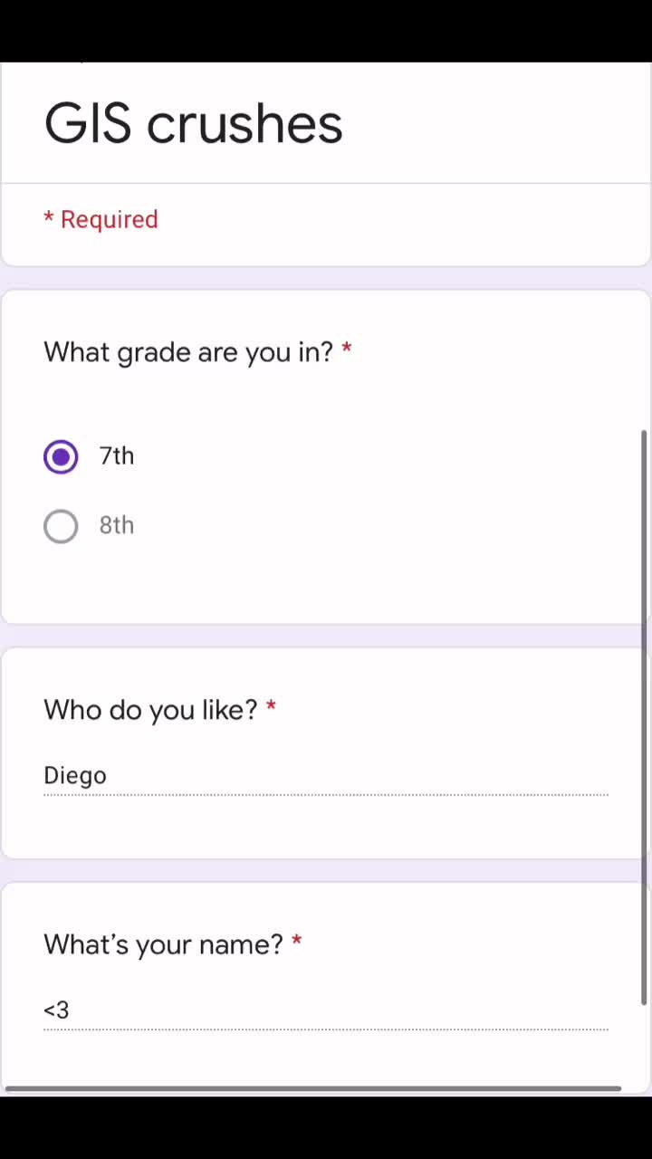652x1159 pixels.
Task: Click the "Who do you like?" question title
Action: 150,710
